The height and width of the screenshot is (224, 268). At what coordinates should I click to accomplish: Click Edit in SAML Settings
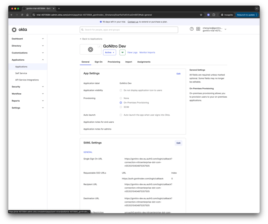click(x=178, y=143)
